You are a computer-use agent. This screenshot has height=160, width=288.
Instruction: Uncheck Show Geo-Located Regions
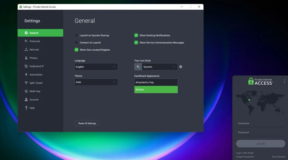77,50
